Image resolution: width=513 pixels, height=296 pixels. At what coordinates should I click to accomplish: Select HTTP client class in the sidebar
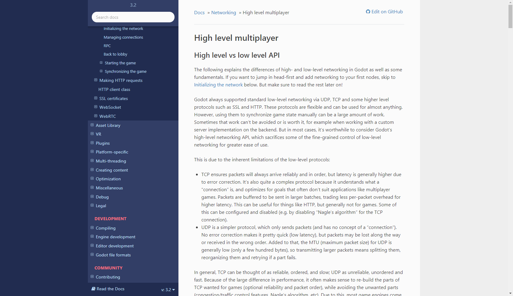click(x=114, y=89)
